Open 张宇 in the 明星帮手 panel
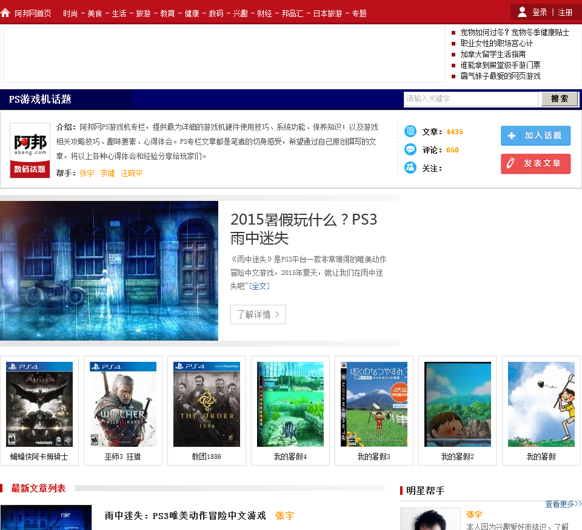The height and width of the screenshot is (530, 582). 474,514
